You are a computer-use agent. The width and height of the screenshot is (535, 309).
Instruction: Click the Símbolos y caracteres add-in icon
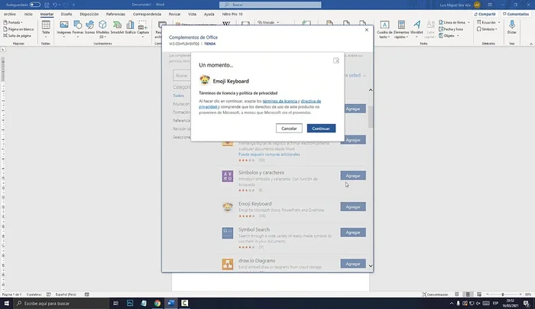(x=228, y=177)
